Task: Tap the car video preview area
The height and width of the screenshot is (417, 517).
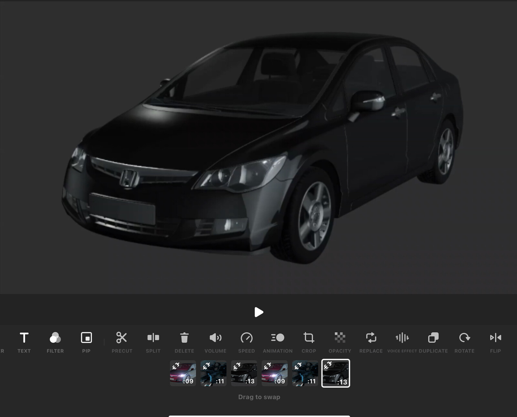Action: point(258,148)
